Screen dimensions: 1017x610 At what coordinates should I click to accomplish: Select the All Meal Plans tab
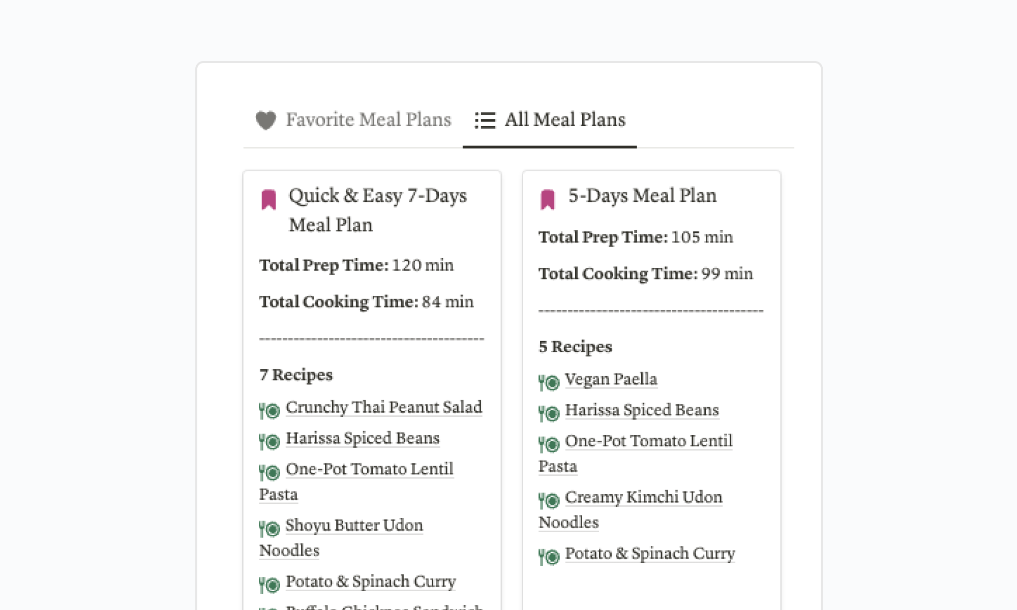tap(564, 120)
